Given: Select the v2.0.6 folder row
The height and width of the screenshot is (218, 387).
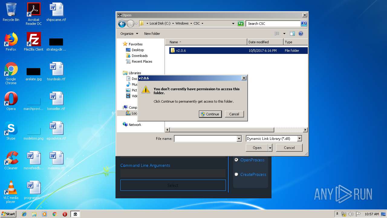Looking at the screenshot, I should (238, 51).
